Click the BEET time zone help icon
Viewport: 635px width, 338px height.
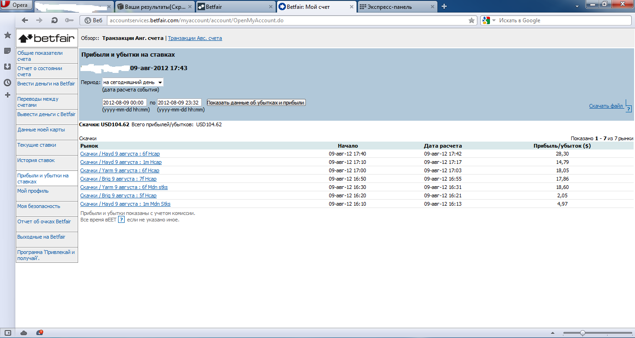click(121, 220)
